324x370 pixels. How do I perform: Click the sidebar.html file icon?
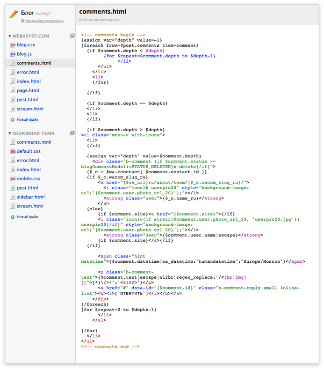point(13,197)
